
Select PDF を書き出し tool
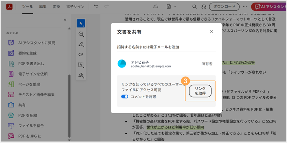(x=26, y=64)
